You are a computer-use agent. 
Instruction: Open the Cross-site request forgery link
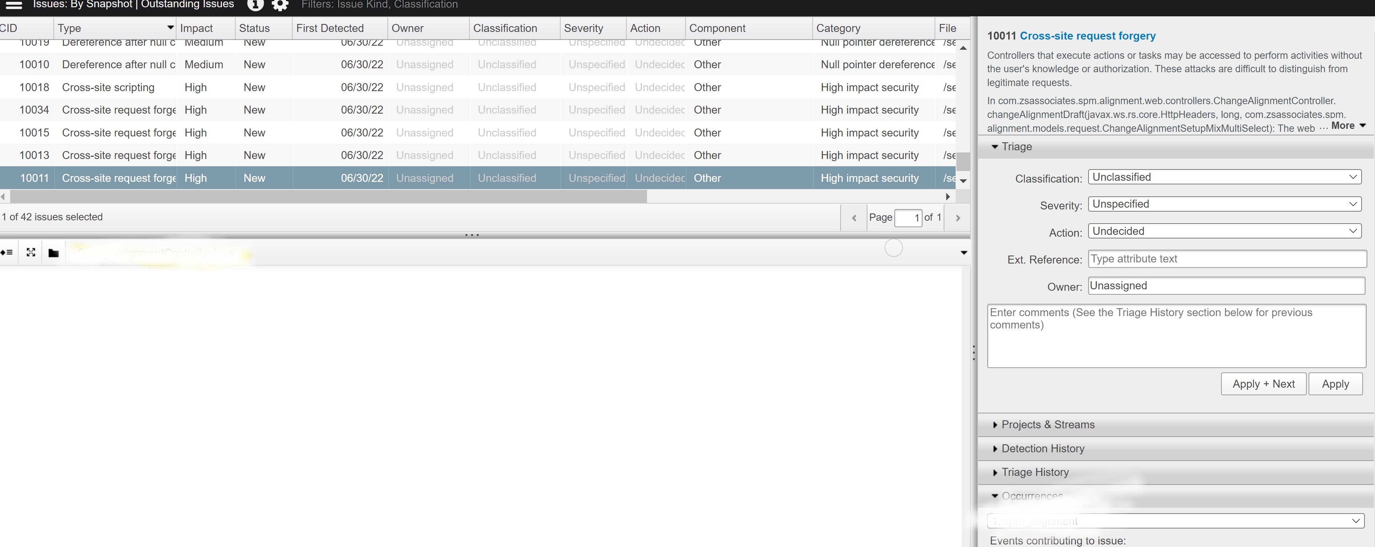[1088, 36]
